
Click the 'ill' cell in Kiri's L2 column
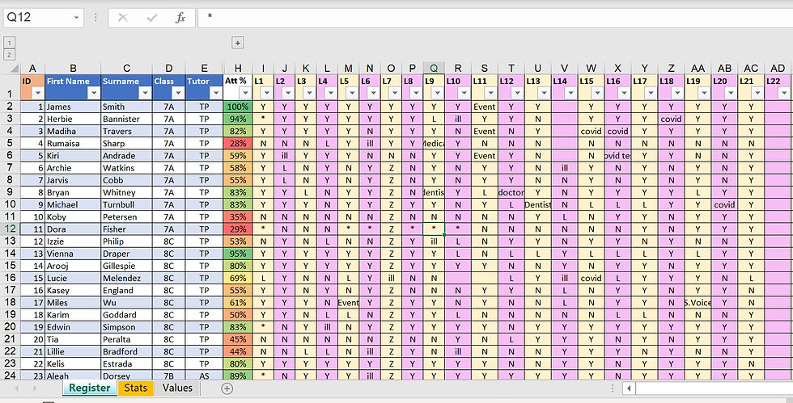(x=285, y=156)
